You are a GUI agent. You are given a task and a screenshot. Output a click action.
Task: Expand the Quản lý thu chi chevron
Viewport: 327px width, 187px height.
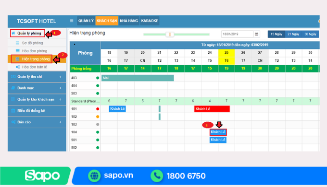[x=60, y=77]
